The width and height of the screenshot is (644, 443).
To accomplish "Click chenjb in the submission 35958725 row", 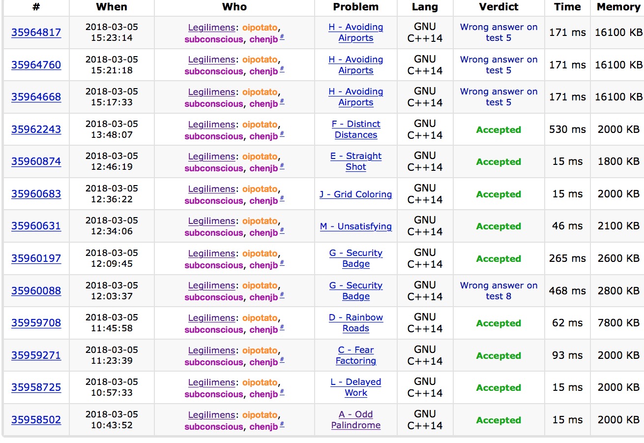I will point(263,394).
